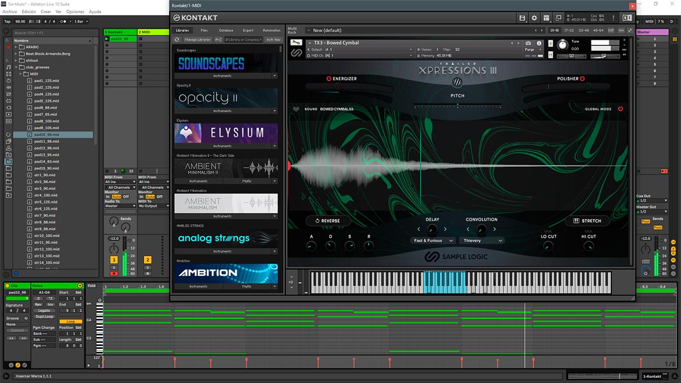Screen dimensions: 681x383
Task: Open Kontakt save/load disk menu
Action: (522, 18)
